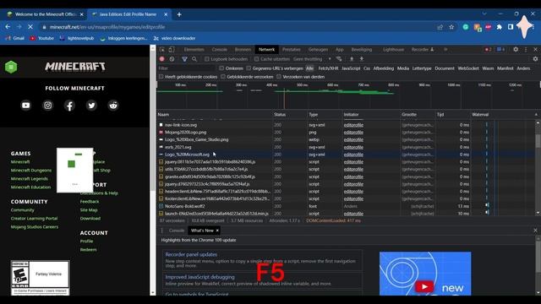This screenshot has height=304, width=541.
Task: Open drawer three-dot menu beside Console
Action: point(161,231)
